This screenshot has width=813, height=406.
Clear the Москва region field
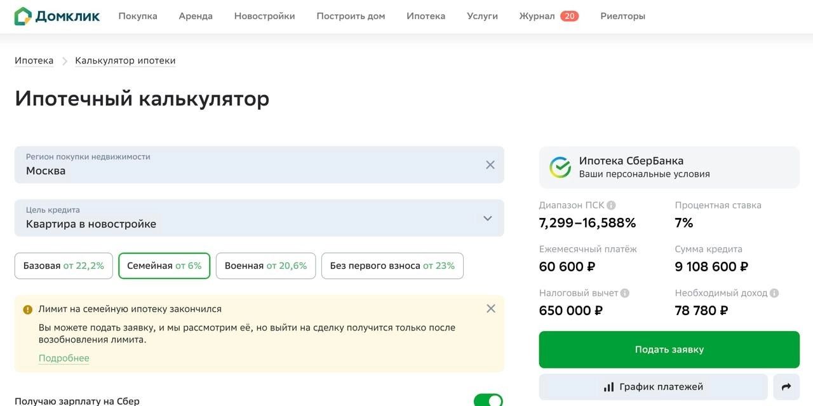[490, 165]
